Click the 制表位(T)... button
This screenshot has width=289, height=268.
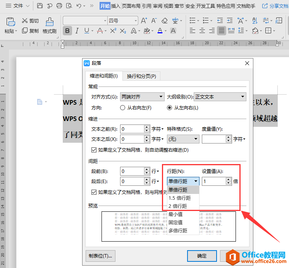pos(100,256)
